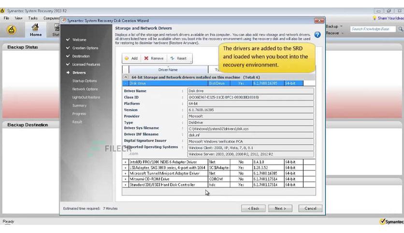Collapse the 64-bit Storage and Network drivers group
This screenshot has height=233, width=404.
click(126, 77)
